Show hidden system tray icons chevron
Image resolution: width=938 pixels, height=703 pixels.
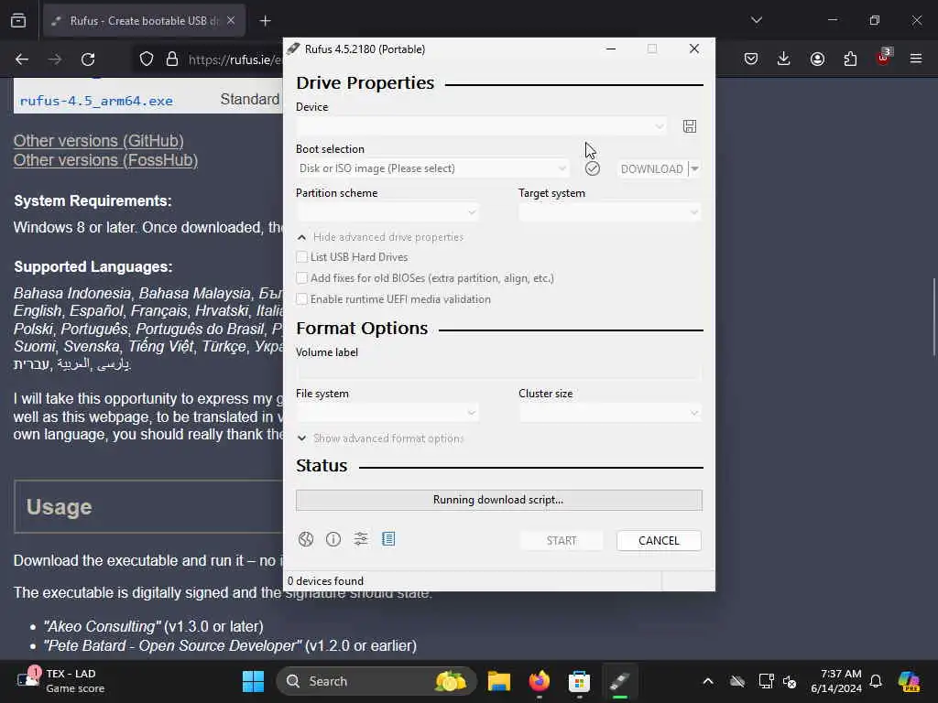pyautogui.click(x=708, y=681)
